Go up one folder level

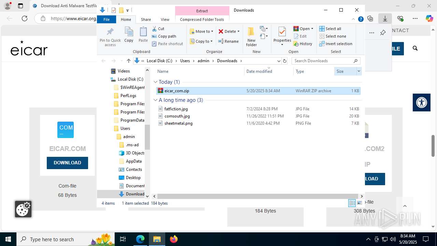128,61
